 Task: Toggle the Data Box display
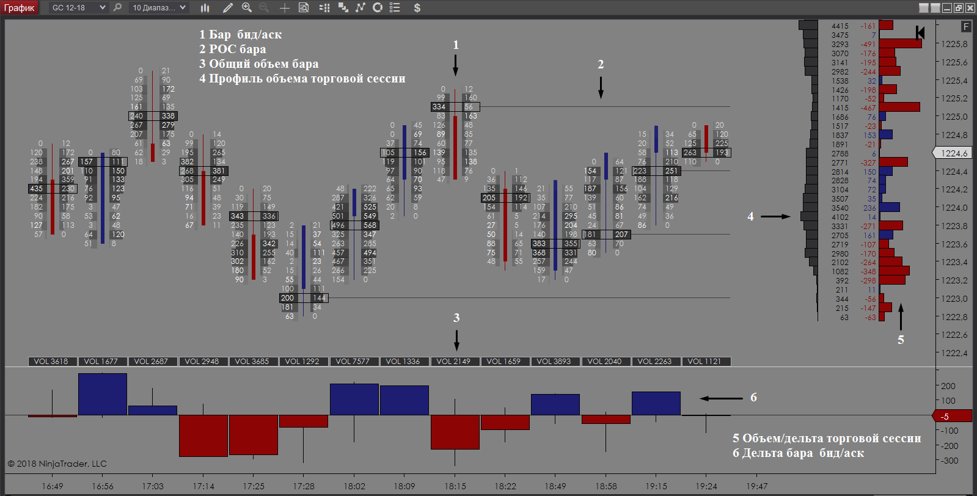304,7
